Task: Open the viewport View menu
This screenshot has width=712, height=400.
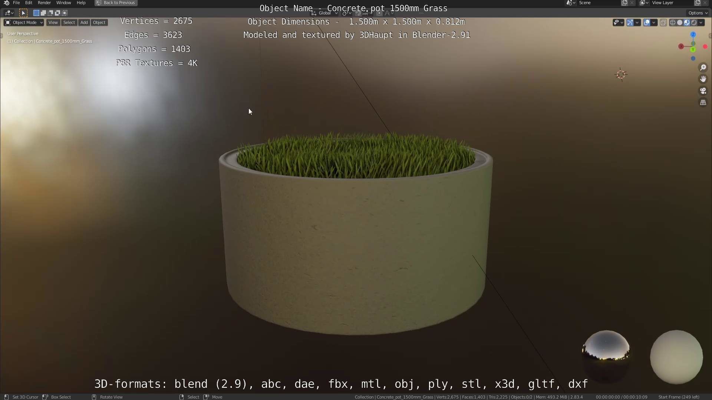Action: pos(53,23)
